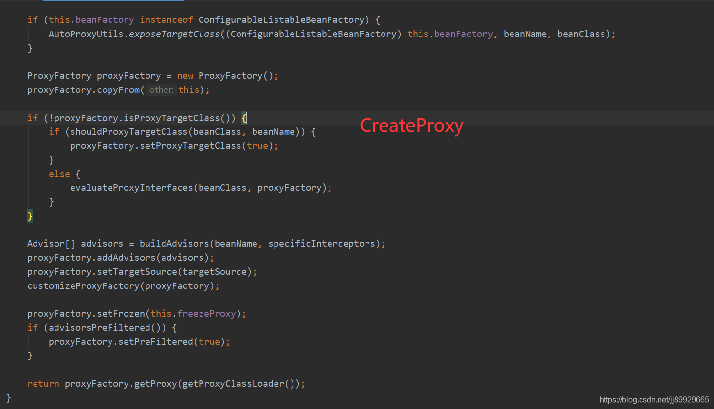Click the shouldProxyTargetClass method call

(129, 132)
